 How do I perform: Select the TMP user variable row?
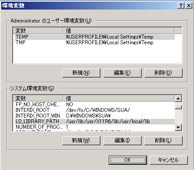coord(95,42)
